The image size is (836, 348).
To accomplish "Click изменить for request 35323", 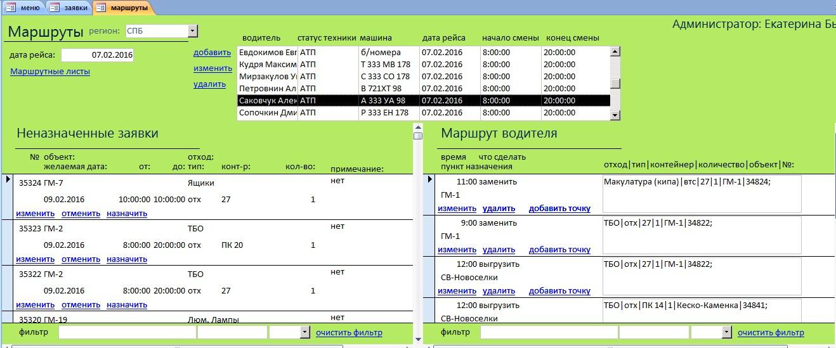I will pyautogui.click(x=35, y=259).
